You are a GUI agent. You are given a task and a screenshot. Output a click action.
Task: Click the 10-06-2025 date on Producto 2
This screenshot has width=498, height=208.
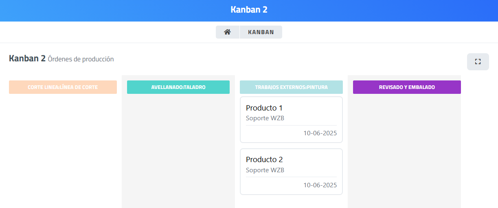point(320,185)
